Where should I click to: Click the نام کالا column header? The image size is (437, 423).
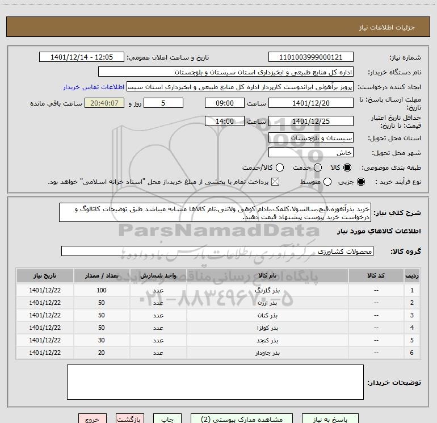[x=267, y=276]
